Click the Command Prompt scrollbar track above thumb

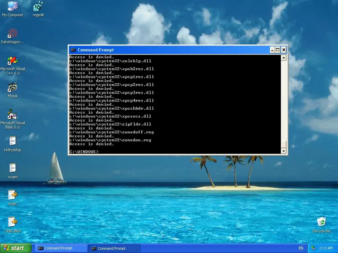pyautogui.click(x=284, y=100)
